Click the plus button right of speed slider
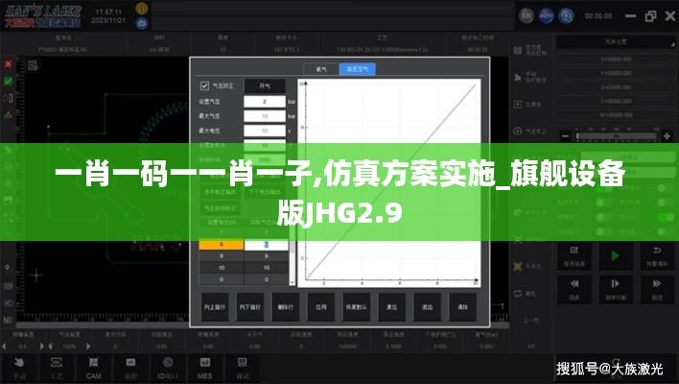Screen dimensions: 679x384 click(x=667, y=136)
